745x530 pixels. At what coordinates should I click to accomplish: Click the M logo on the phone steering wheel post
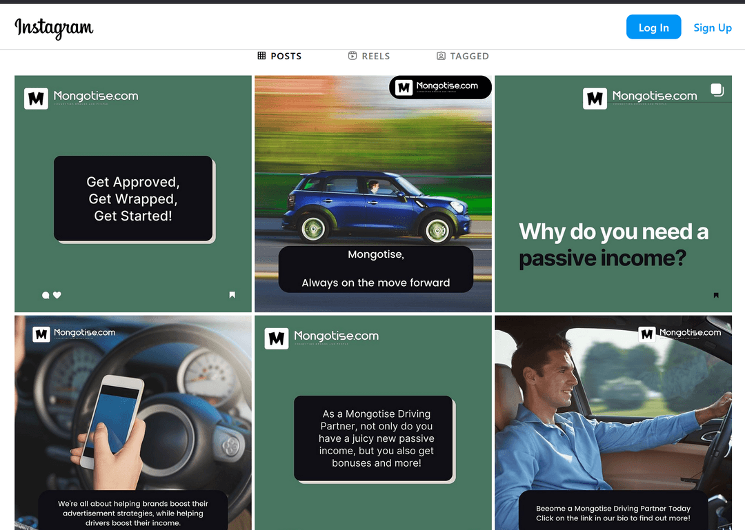[x=41, y=334]
